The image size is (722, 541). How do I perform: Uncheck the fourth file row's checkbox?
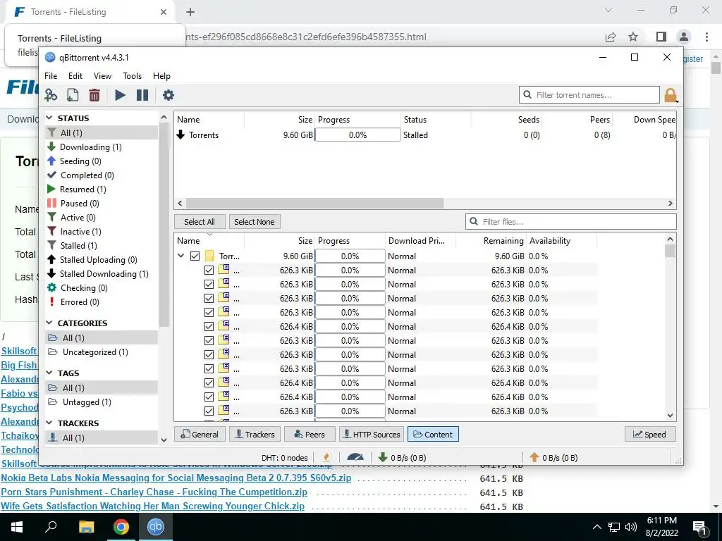[x=209, y=313]
